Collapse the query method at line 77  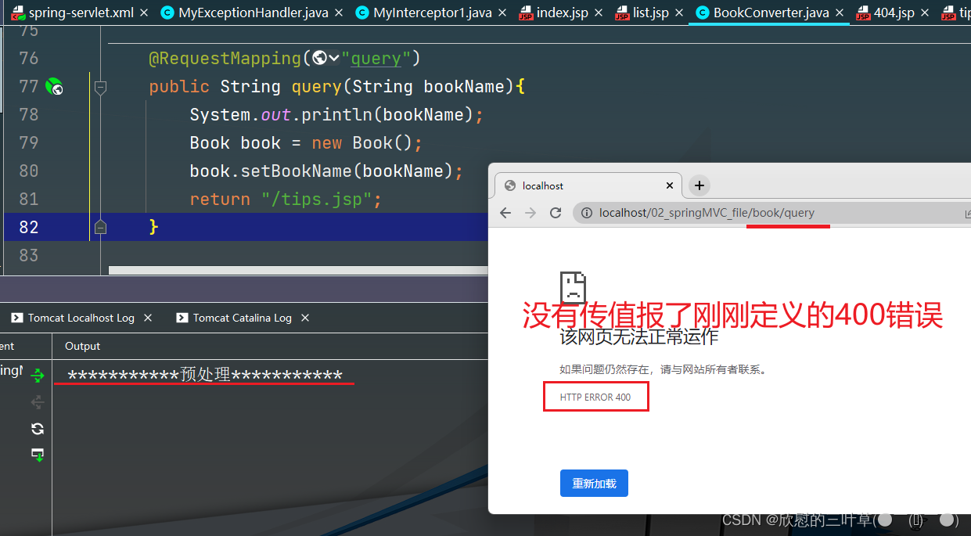[x=100, y=88]
